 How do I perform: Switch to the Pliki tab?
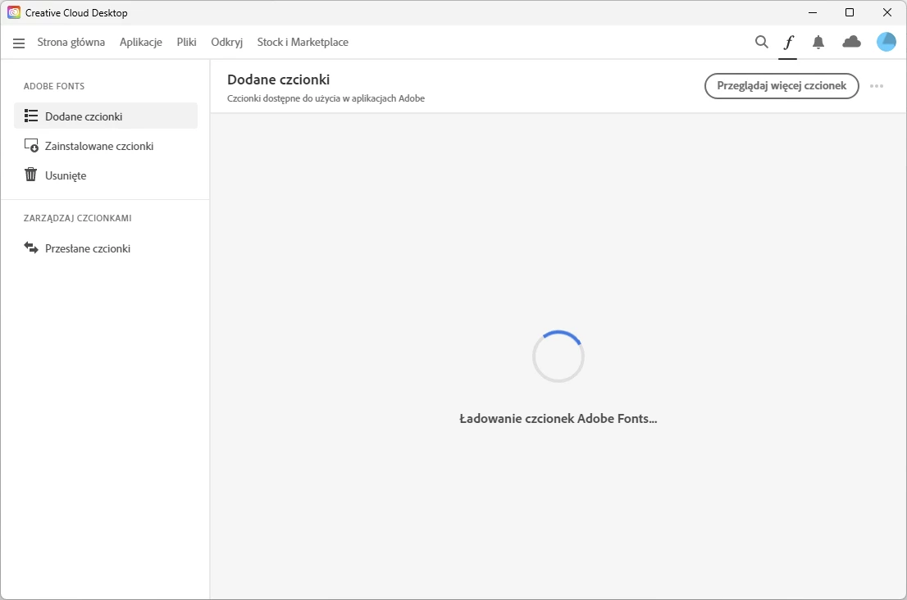coord(186,42)
